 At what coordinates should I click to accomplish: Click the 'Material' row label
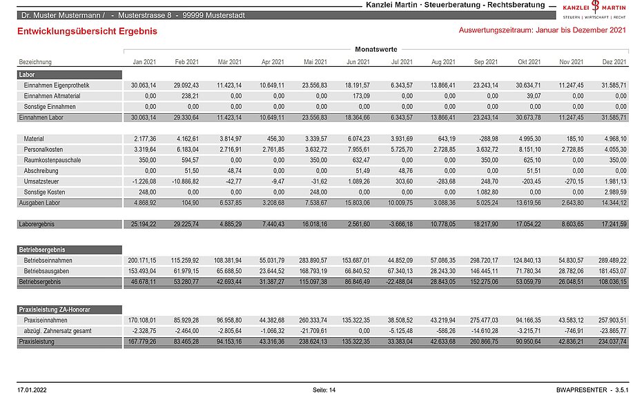coord(34,139)
